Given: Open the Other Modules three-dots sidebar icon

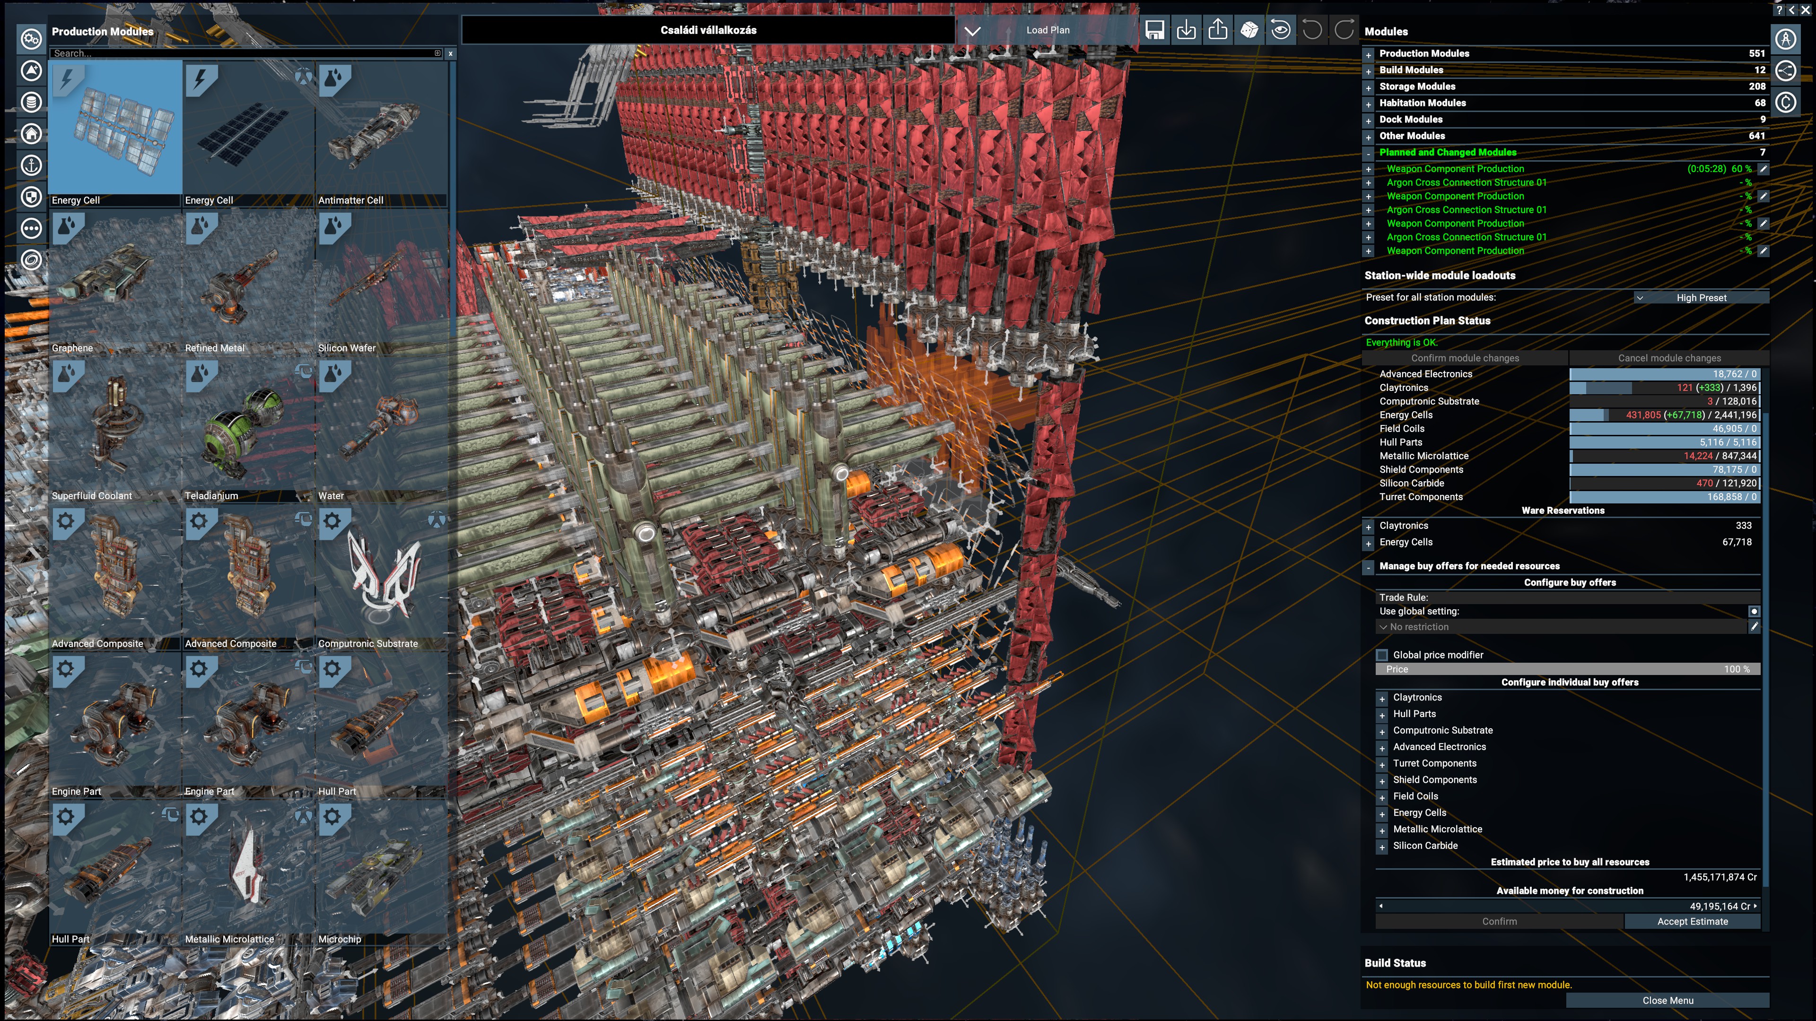Looking at the screenshot, I should pos(31,228).
